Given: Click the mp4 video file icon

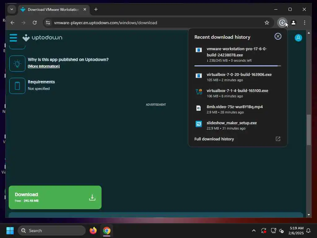Looking at the screenshot, I should click(198, 108).
